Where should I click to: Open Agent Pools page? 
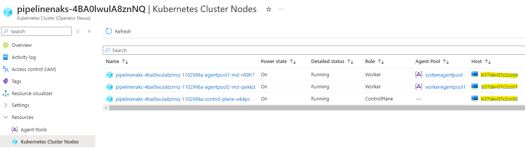pyautogui.click(x=34, y=129)
